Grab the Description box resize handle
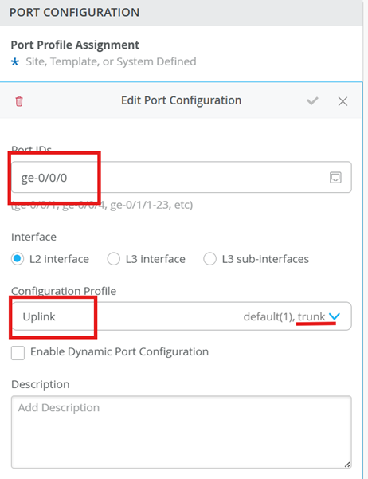The width and height of the screenshot is (368, 479). point(347,465)
